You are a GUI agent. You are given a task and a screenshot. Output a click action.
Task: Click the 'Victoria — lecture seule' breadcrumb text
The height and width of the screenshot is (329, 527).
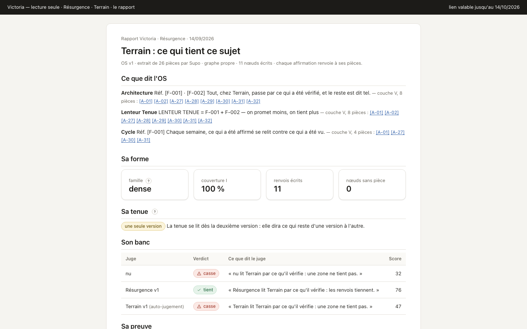(x=33, y=7)
